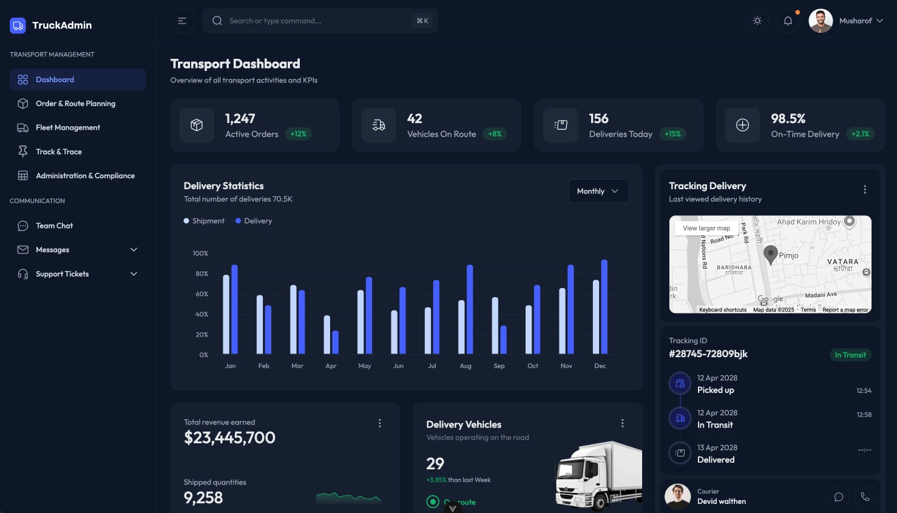Open the notifications bell

(788, 21)
